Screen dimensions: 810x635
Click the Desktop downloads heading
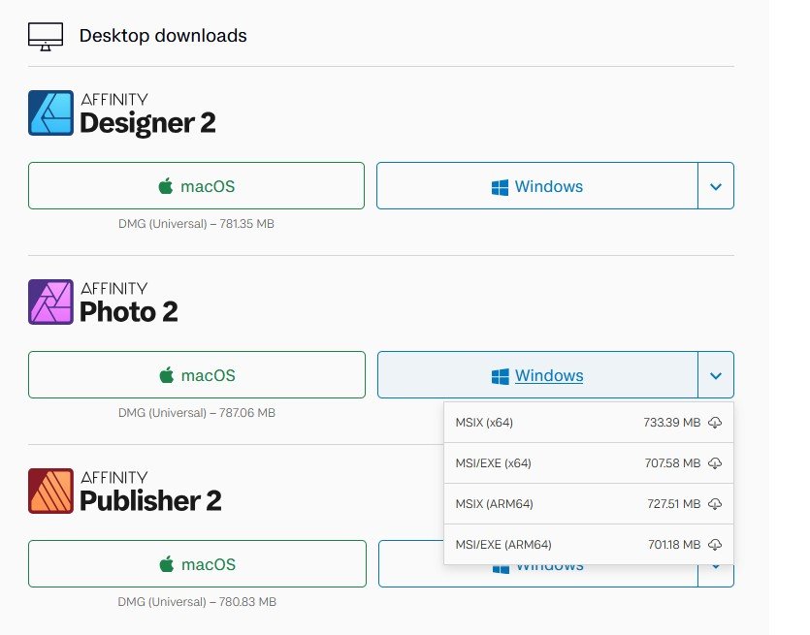[163, 36]
